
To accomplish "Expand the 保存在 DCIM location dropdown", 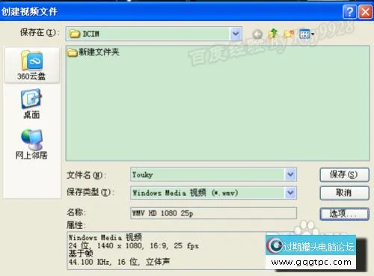I will click(236, 34).
